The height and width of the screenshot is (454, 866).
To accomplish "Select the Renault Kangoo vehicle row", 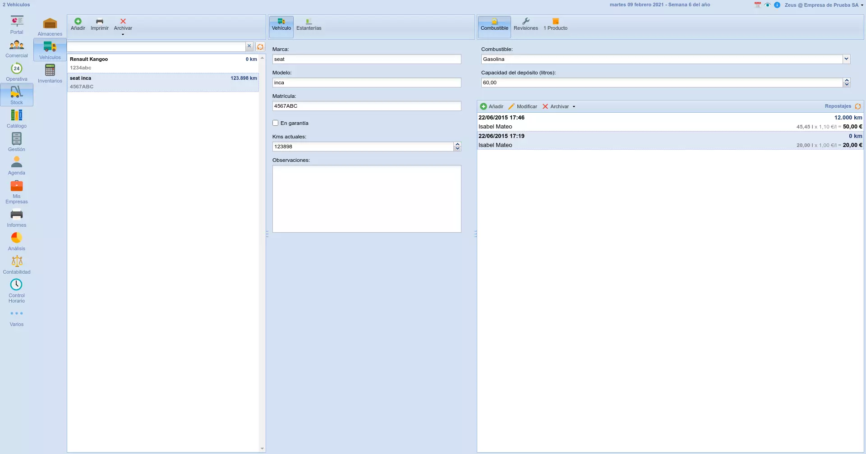I will pyautogui.click(x=162, y=63).
